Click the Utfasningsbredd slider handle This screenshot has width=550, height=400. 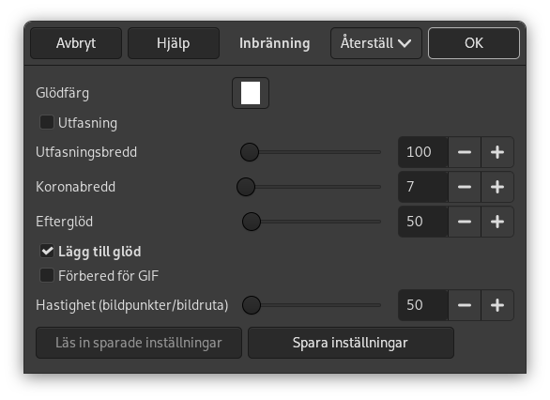(x=250, y=152)
